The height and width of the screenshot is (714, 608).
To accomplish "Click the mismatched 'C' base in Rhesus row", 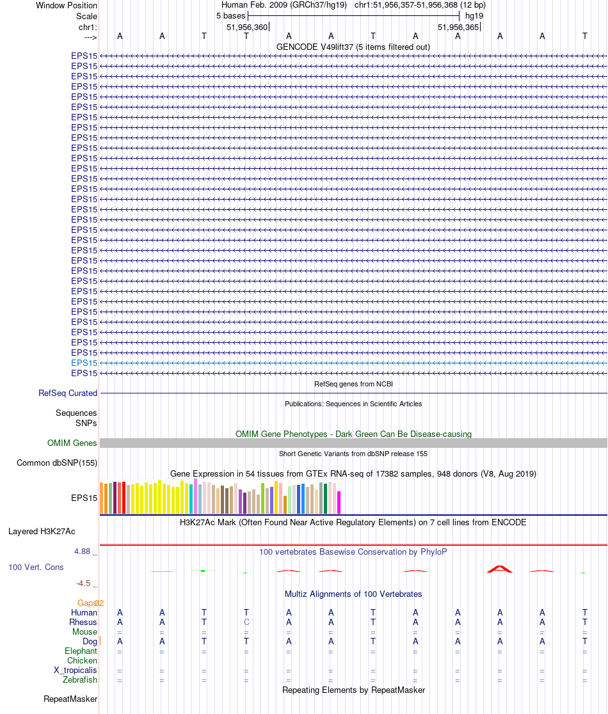I will (x=246, y=622).
